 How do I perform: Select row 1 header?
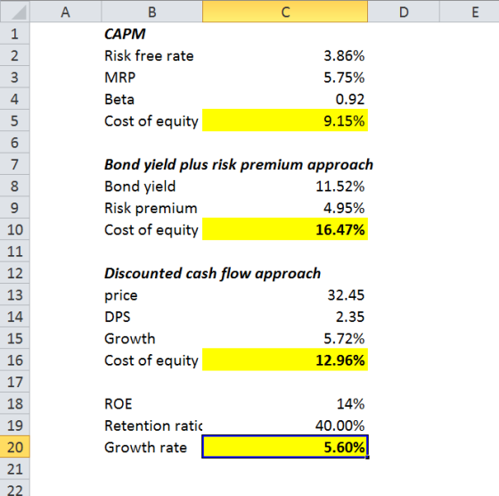click(14, 33)
